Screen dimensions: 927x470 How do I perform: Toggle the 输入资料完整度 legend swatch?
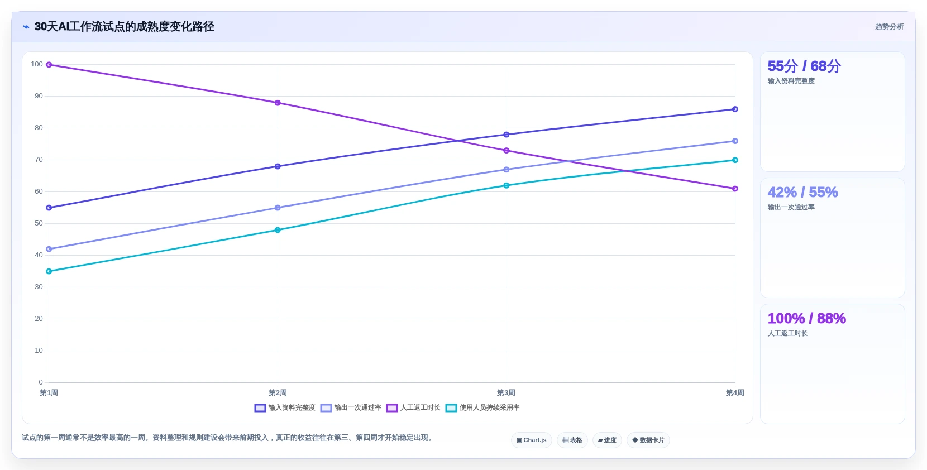260,408
